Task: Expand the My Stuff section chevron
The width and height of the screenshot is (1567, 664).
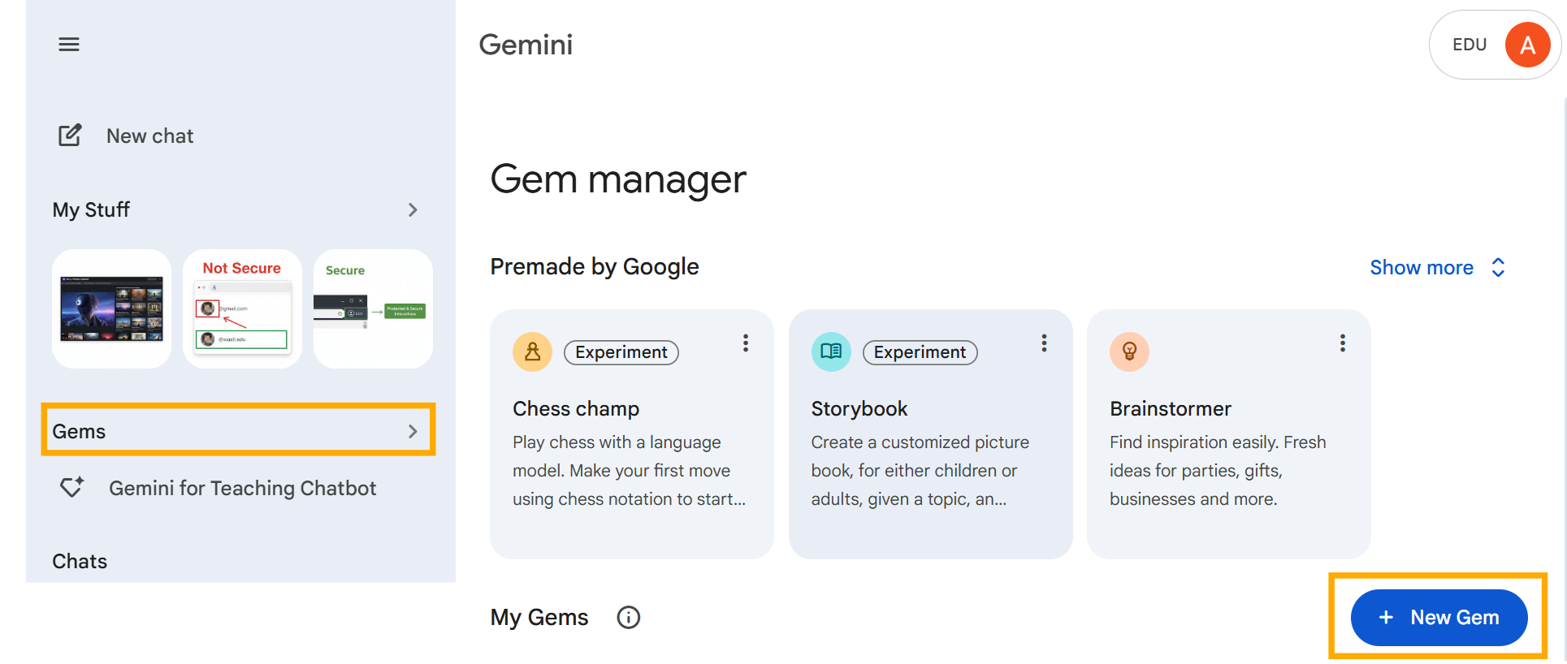Action: point(413,210)
